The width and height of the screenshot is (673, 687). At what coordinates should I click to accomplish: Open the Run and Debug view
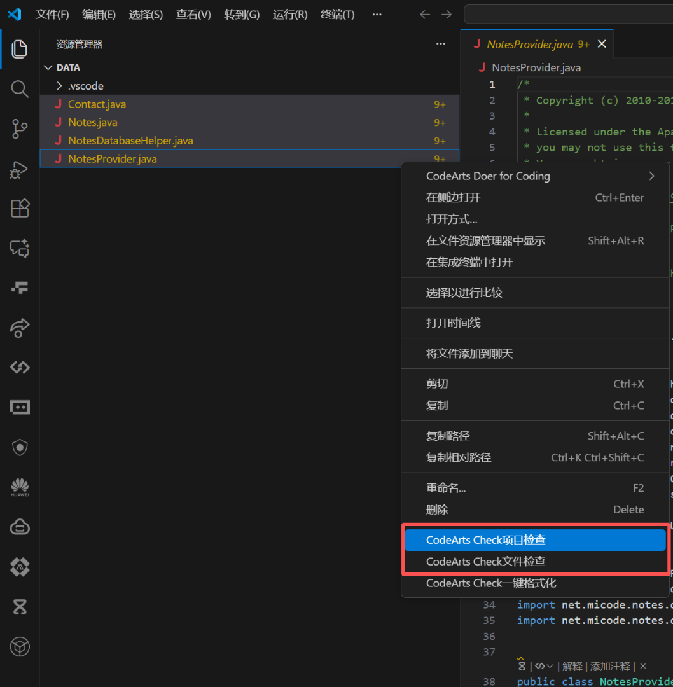click(20, 169)
